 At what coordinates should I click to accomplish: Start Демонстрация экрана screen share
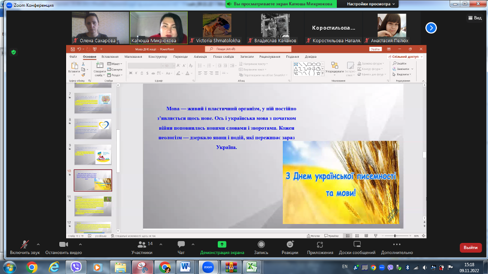click(222, 244)
